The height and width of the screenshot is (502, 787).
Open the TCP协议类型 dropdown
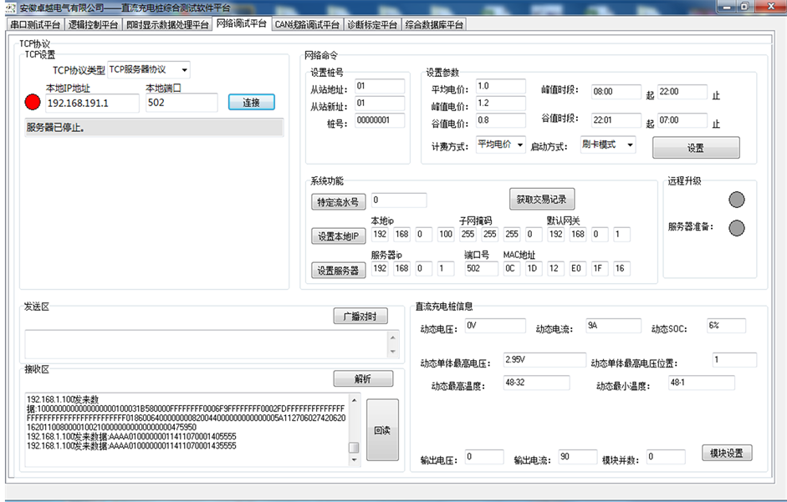pos(183,69)
